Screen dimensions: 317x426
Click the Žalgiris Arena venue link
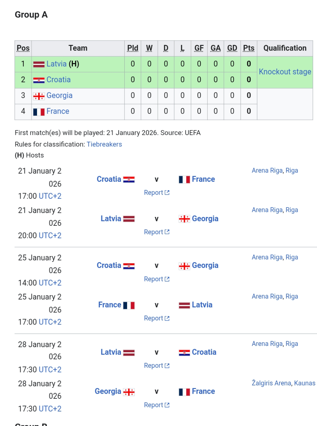pos(271,383)
